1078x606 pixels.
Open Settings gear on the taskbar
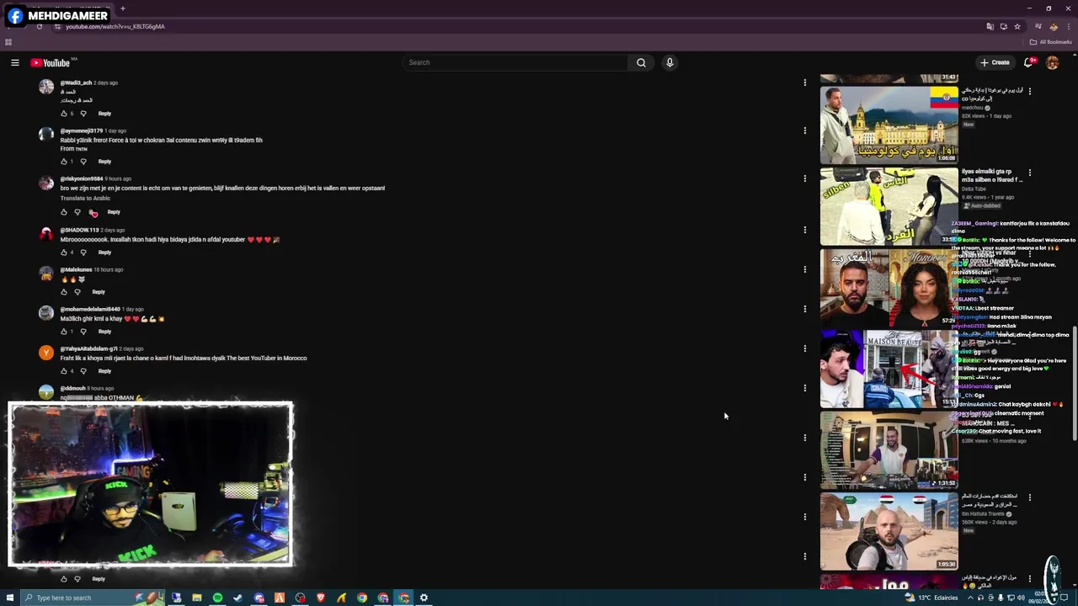(424, 598)
